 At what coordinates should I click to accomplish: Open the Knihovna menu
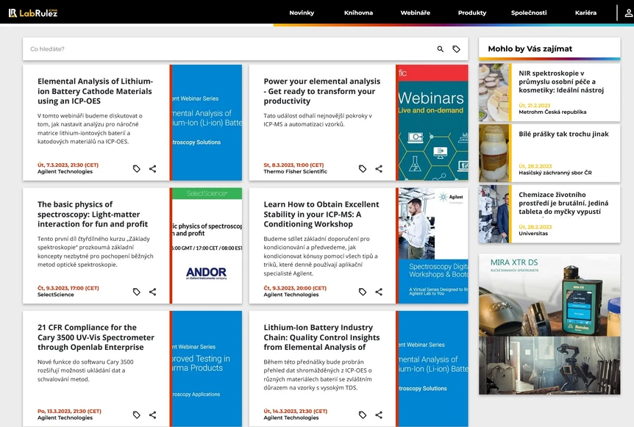tap(358, 12)
